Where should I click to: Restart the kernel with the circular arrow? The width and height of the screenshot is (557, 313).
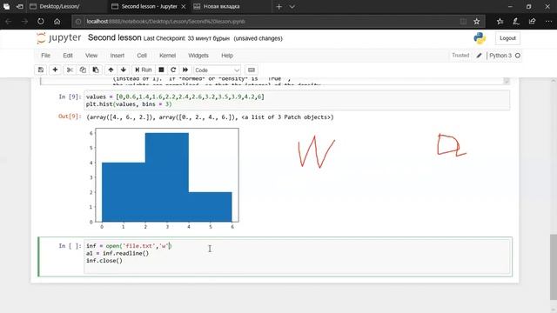173,70
